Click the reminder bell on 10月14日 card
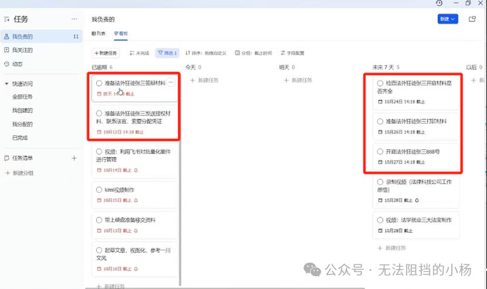Image resolution: width=487 pixels, height=289 pixels. [136, 170]
